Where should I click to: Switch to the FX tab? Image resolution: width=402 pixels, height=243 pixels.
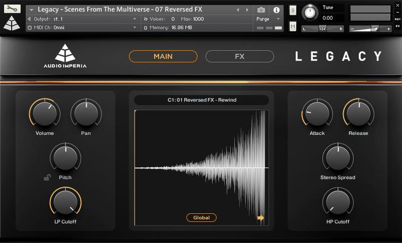tap(240, 56)
